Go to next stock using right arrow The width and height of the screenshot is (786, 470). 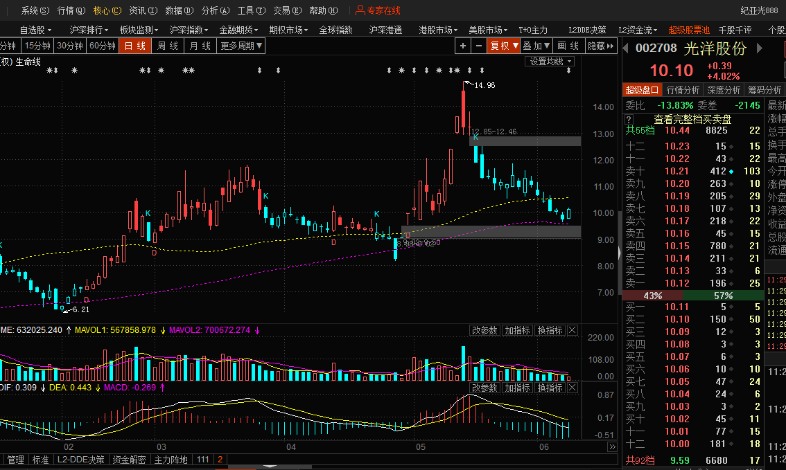pos(761,48)
